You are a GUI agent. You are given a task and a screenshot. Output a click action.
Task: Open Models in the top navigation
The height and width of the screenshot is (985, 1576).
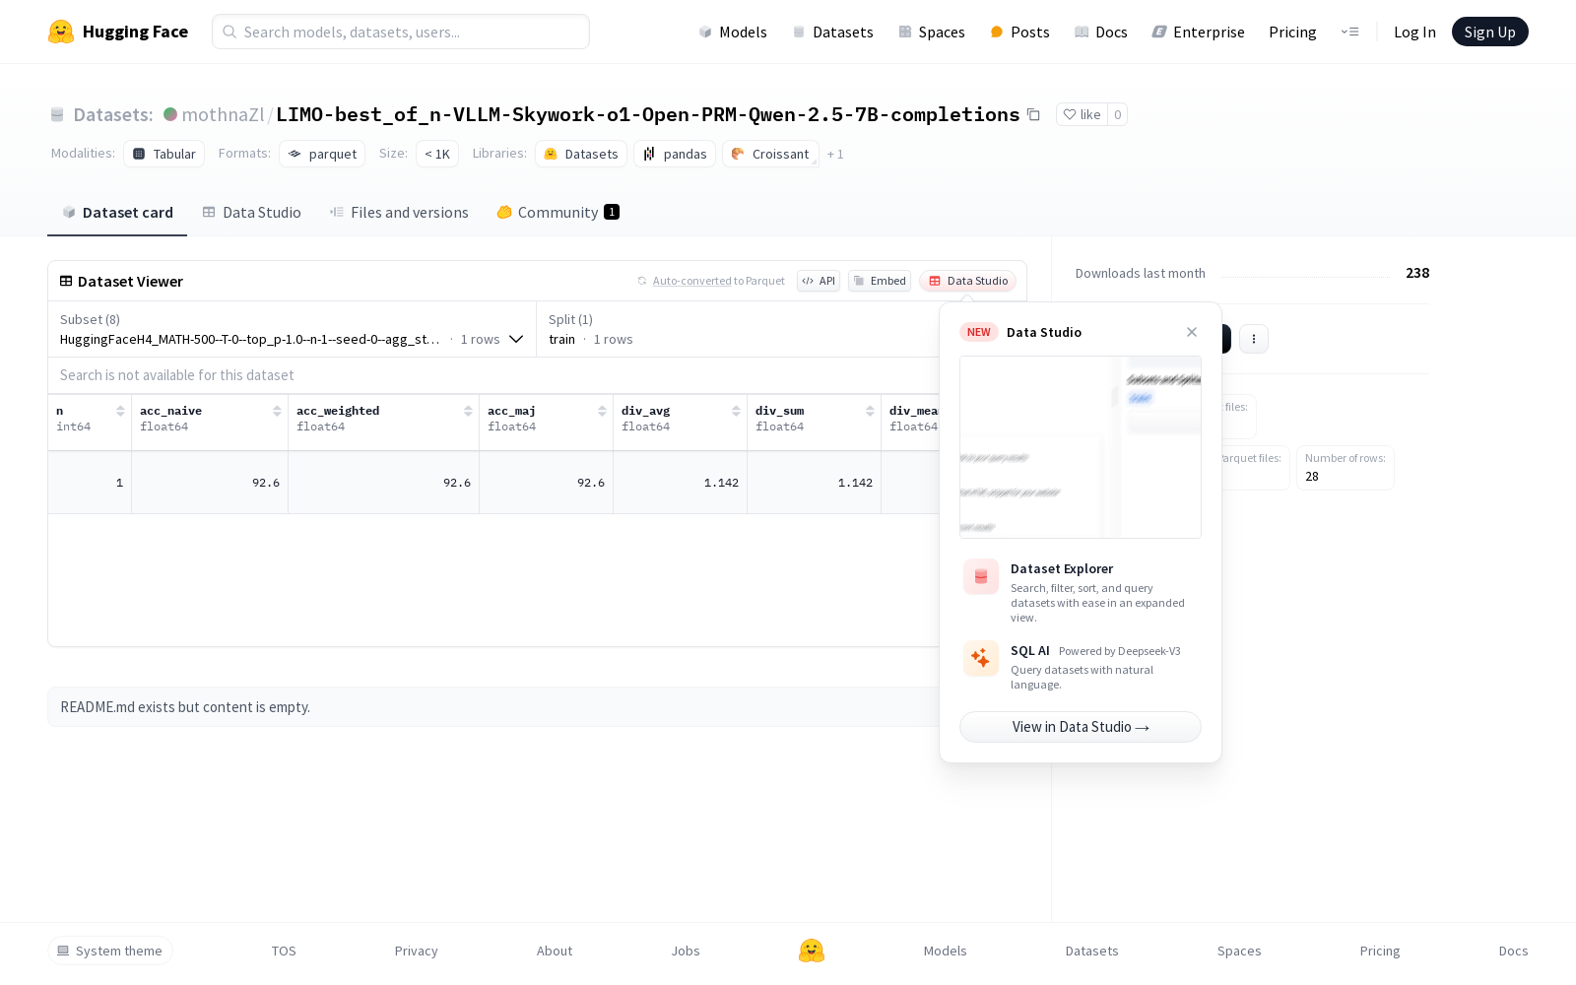[x=733, y=32]
